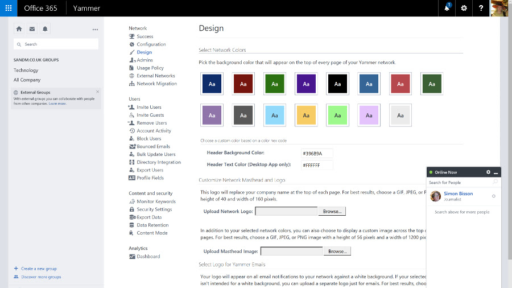Open Design admin page

click(144, 52)
